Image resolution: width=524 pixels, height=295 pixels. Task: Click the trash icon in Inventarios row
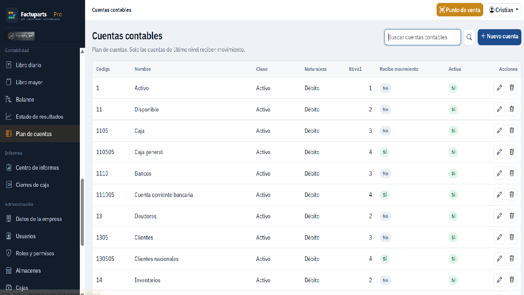point(512,280)
